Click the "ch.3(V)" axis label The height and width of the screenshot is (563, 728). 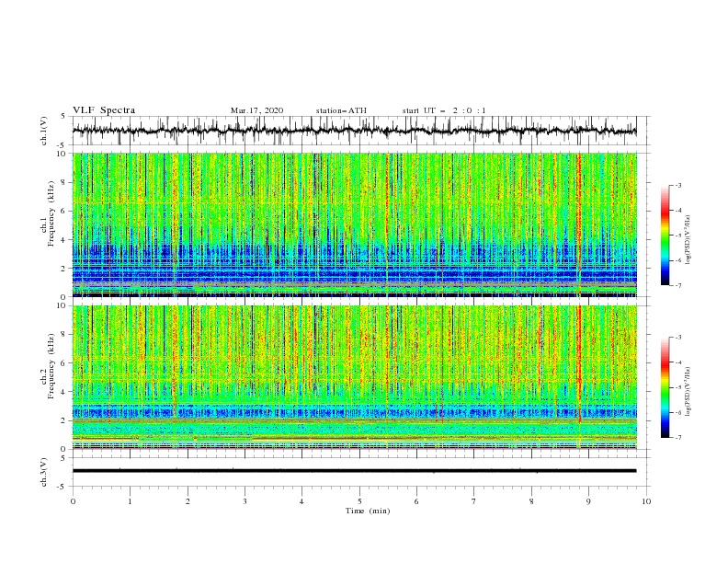pyautogui.click(x=44, y=472)
